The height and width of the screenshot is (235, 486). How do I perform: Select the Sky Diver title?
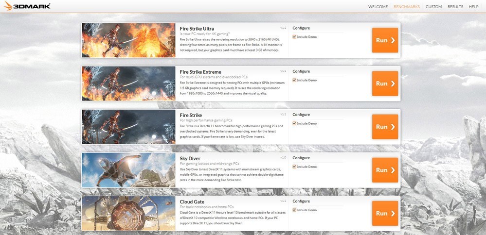pyautogui.click(x=190, y=158)
